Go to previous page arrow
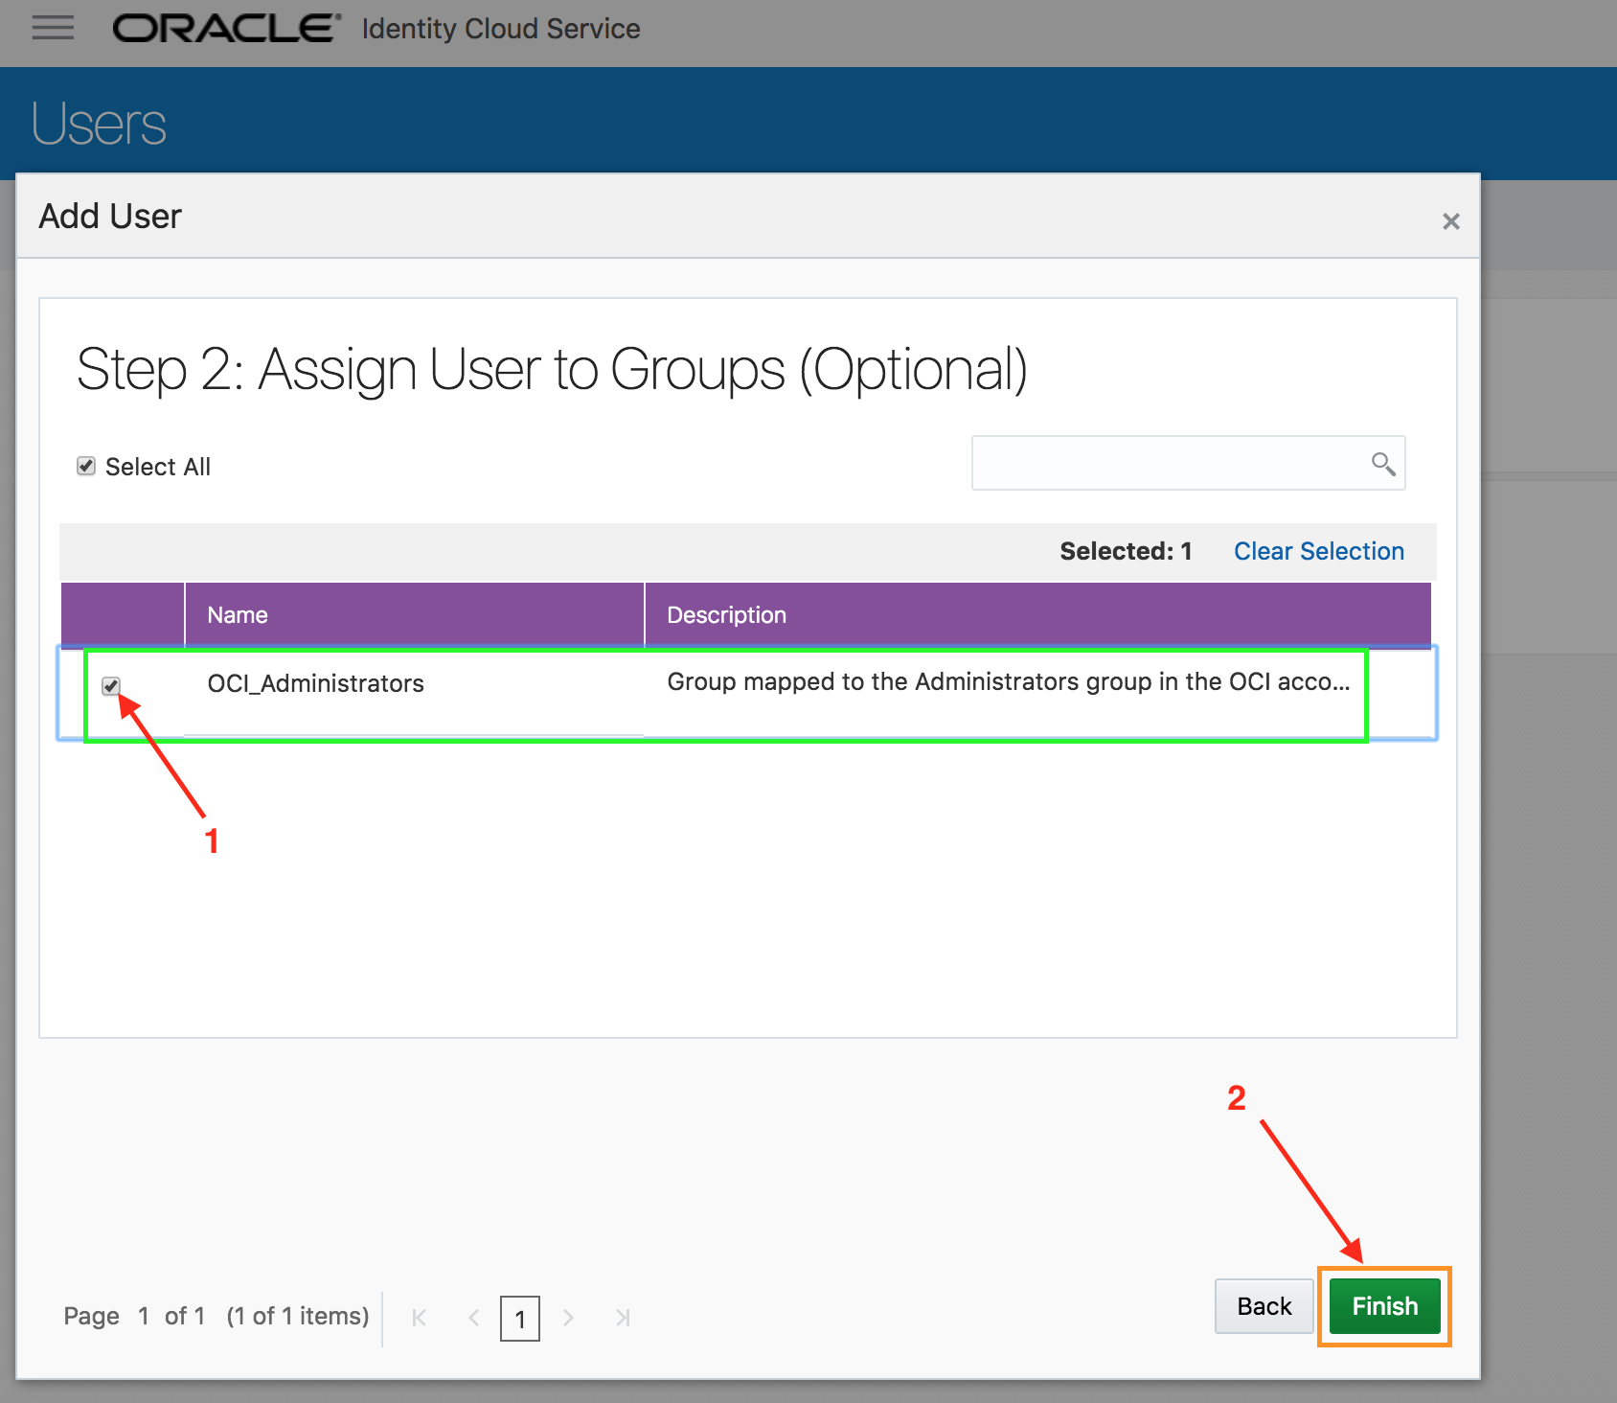Screen dimensions: 1617x1403 [473, 1318]
